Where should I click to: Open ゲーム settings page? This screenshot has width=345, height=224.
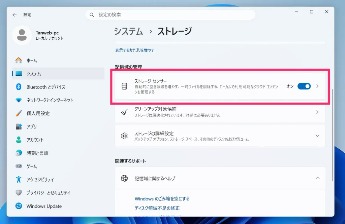coord(58,166)
